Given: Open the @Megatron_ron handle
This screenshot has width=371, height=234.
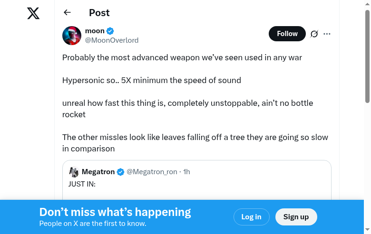Looking at the screenshot, I should coord(152,172).
